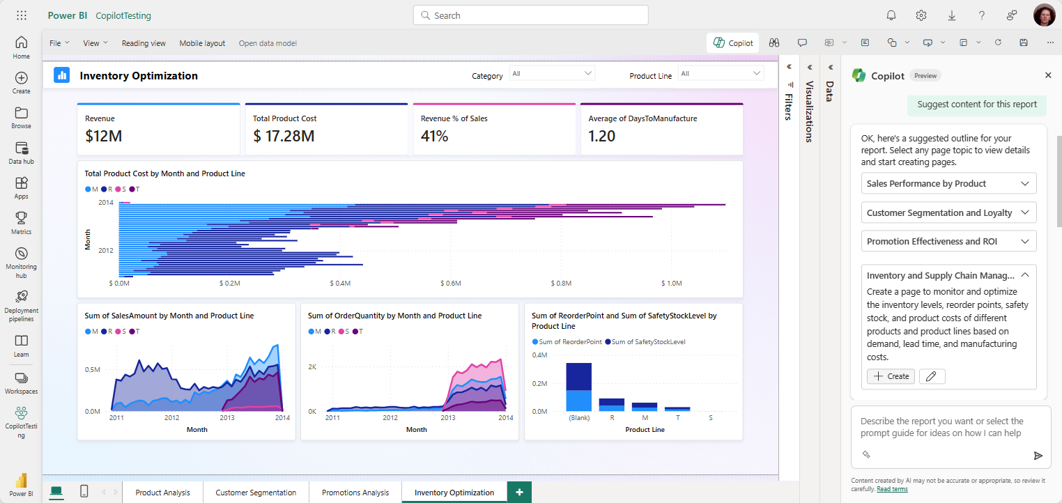Open the Category filter dropdown
1062x503 pixels.
[x=552, y=74]
